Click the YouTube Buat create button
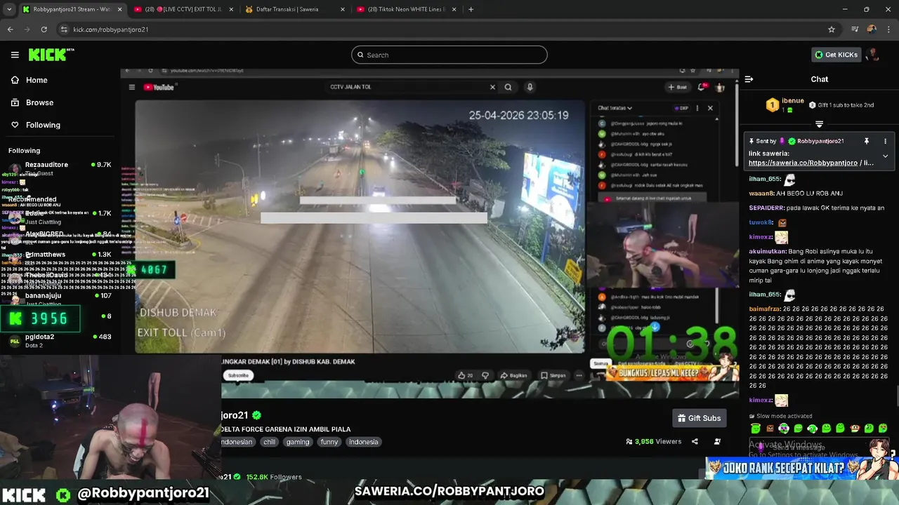899x505 pixels. click(678, 87)
